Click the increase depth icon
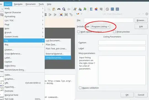This screenshot has height=100, width=149. 50,15
